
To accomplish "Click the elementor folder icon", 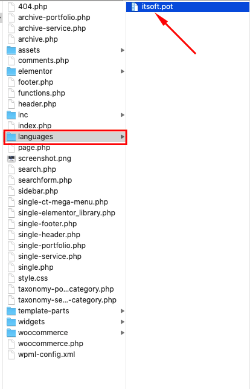I will click(11, 71).
